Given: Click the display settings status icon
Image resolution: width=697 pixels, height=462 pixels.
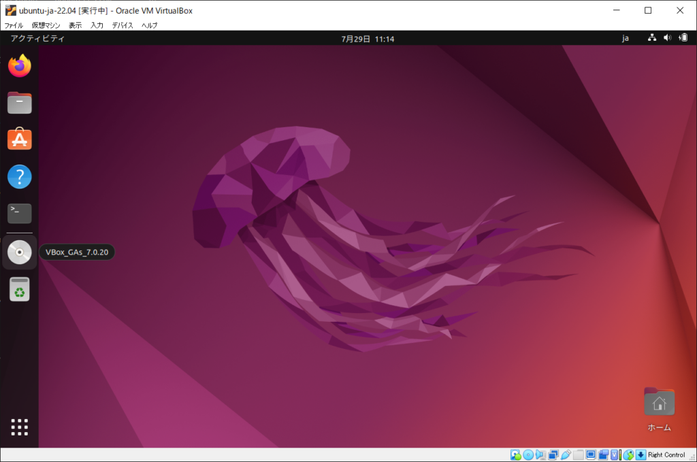Looking at the screenshot, I should point(591,455).
